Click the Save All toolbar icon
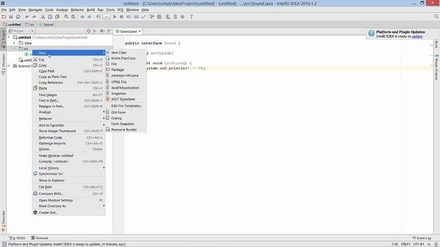The height and width of the screenshot is (247, 440). 11,16
